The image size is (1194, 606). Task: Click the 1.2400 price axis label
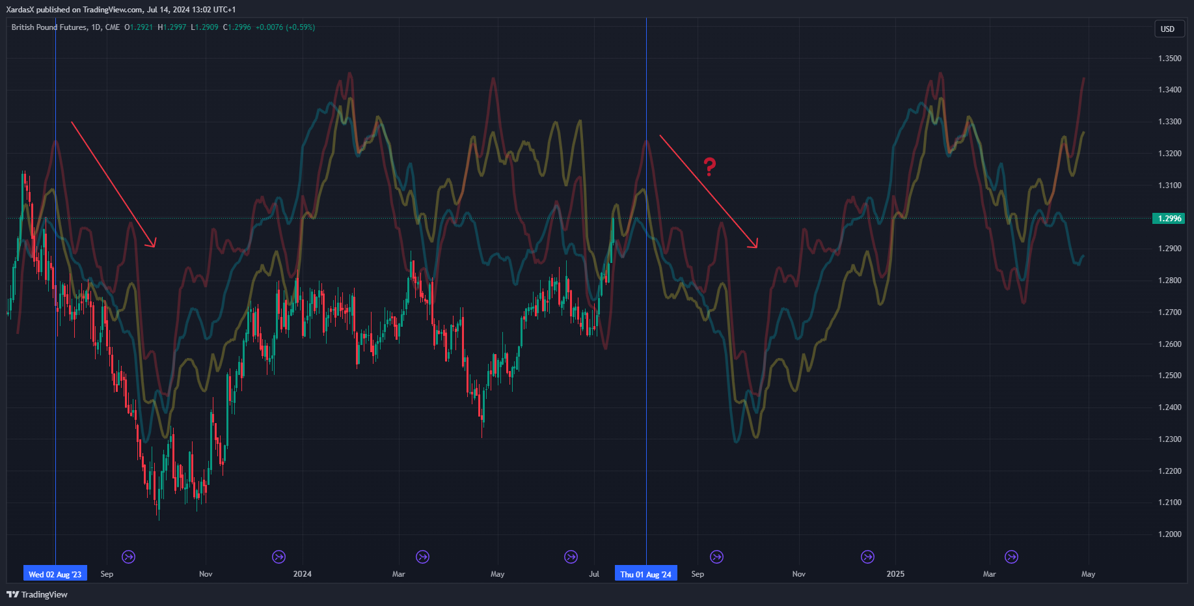coord(1170,407)
